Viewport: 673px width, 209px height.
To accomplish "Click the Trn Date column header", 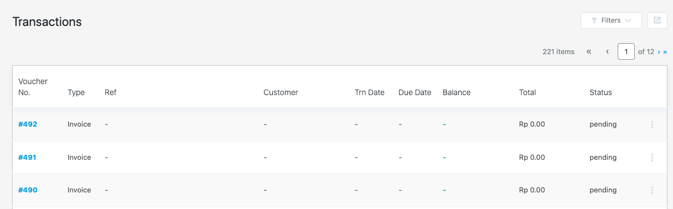I will point(370,92).
